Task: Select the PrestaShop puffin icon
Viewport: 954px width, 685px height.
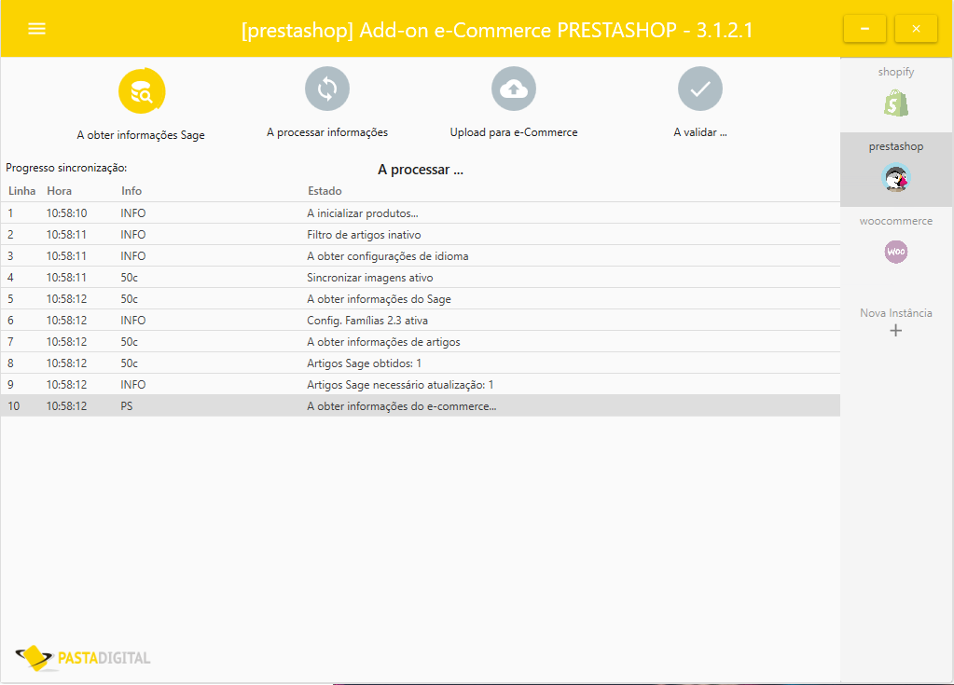Action: point(895,177)
